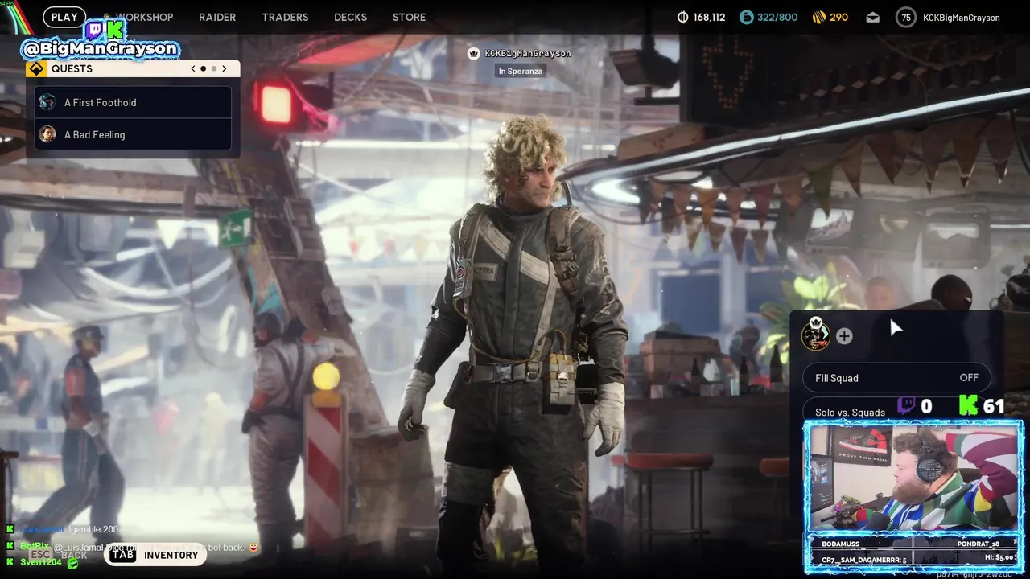Click the TAB Inventory button
The width and height of the screenshot is (1030, 579).
pyautogui.click(x=154, y=555)
